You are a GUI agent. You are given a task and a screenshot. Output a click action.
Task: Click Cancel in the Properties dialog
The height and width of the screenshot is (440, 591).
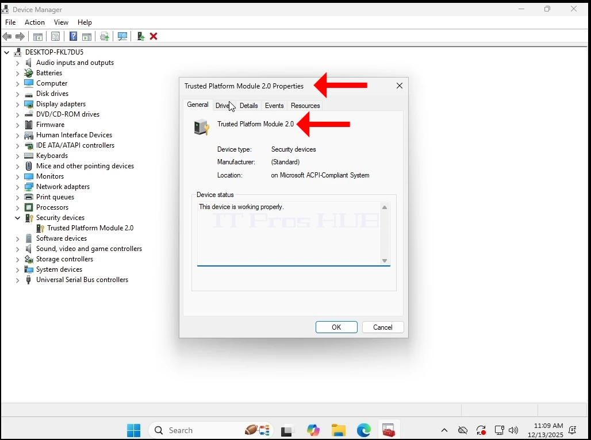pos(382,327)
